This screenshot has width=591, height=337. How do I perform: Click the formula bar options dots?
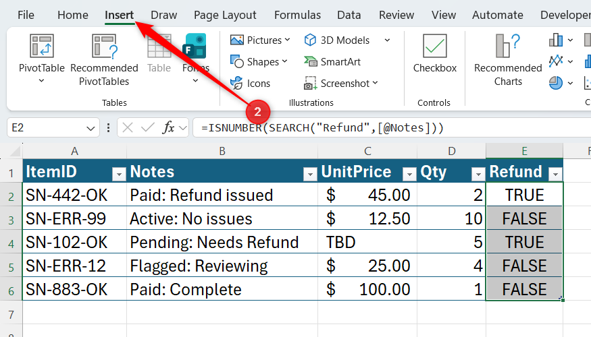click(x=109, y=128)
